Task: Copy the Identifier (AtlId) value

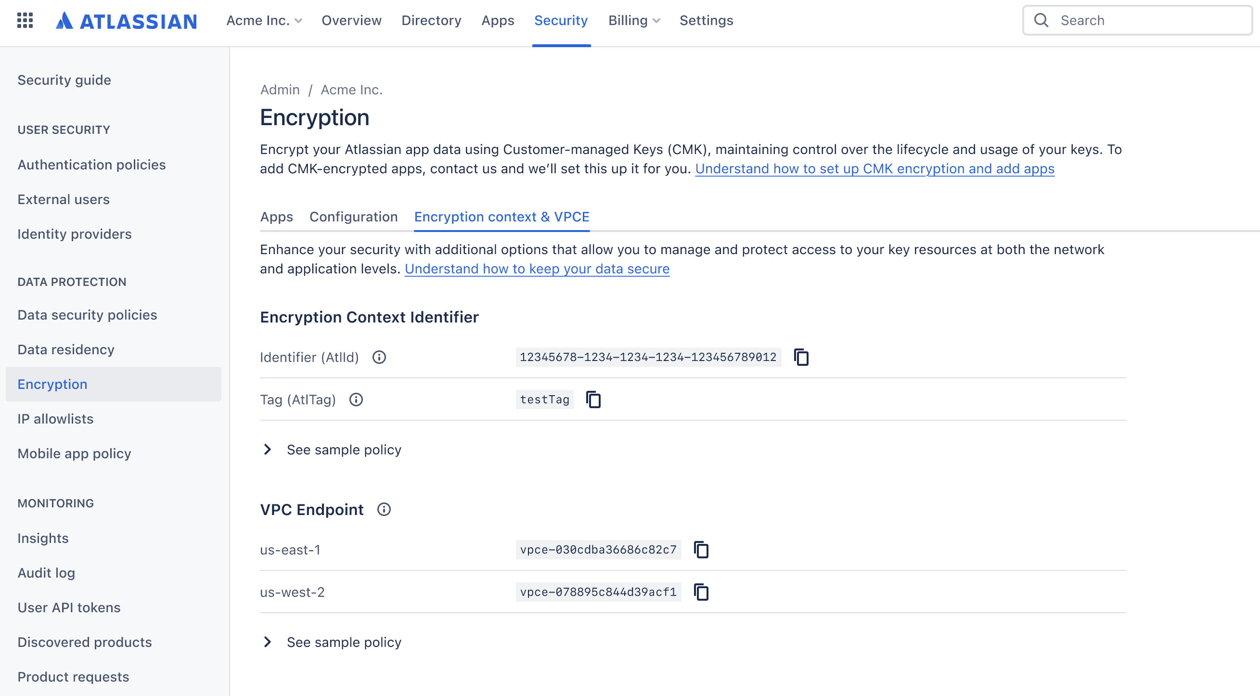Action: [801, 357]
